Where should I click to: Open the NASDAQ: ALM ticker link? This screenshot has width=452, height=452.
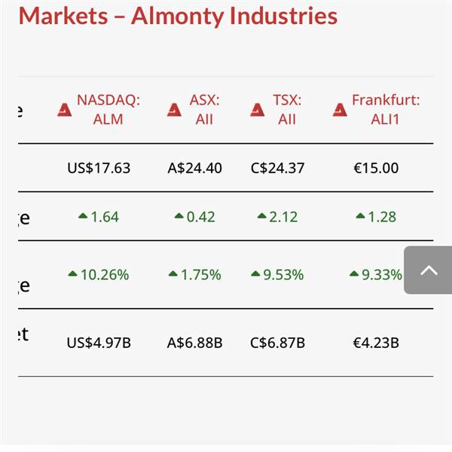tap(108, 109)
